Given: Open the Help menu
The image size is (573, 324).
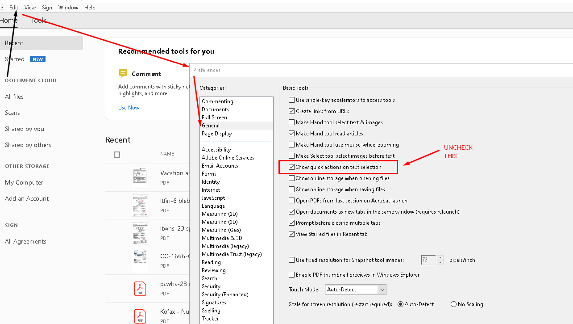Looking at the screenshot, I should (90, 8).
